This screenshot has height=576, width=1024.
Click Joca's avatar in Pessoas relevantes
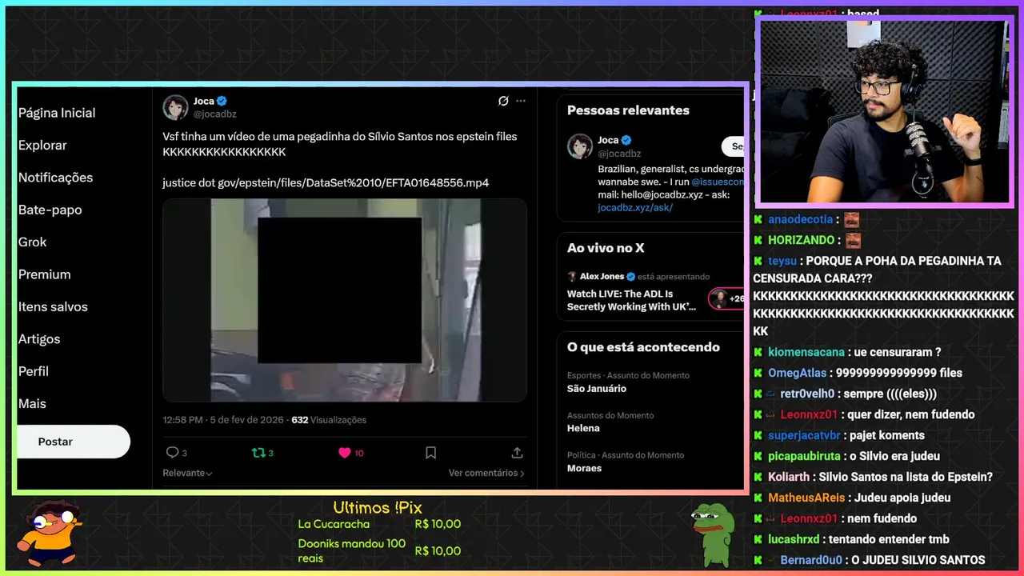[580, 146]
